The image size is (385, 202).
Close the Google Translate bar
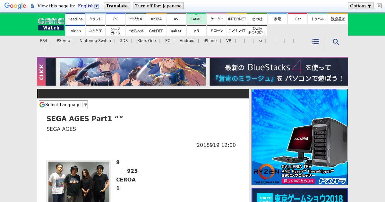pyautogui.click(x=379, y=6)
